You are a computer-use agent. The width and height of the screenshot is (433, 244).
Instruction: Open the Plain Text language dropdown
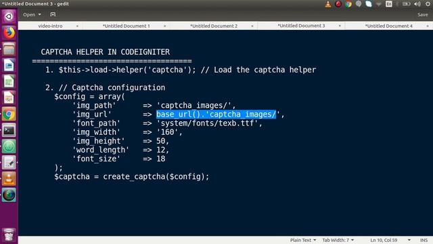[303, 240]
